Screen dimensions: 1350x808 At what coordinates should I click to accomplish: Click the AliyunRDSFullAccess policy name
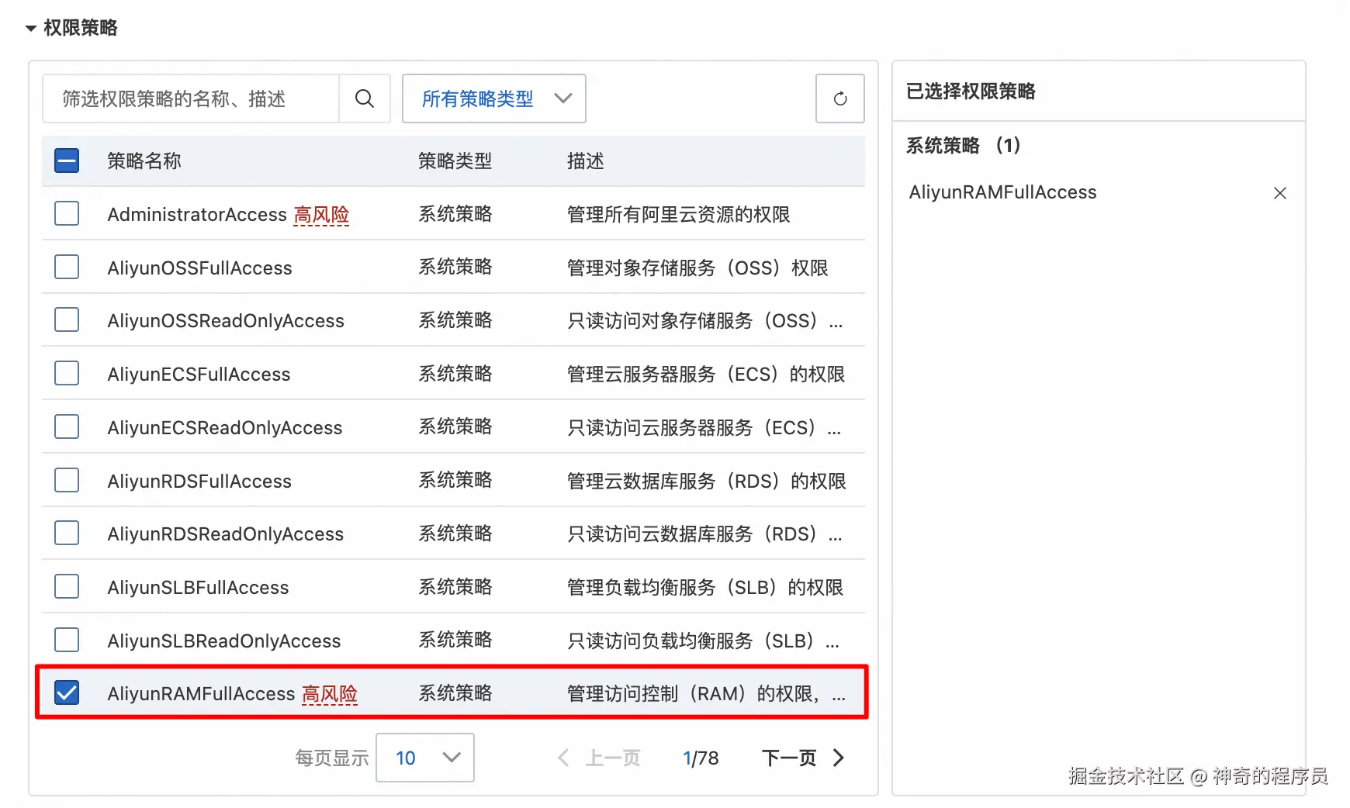click(x=200, y=482)
